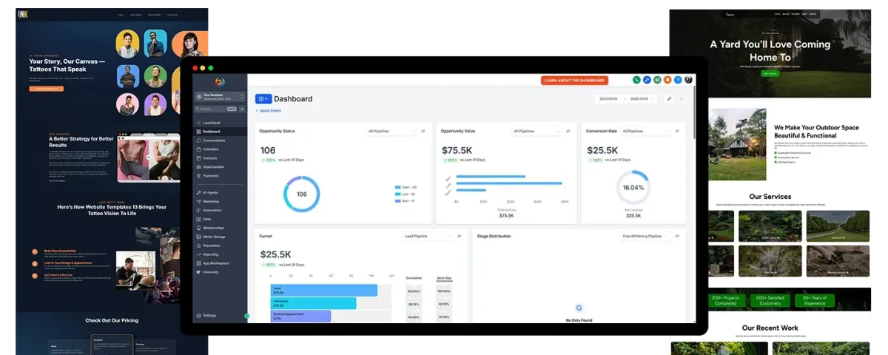Click the green phone dialer icon
Viewport: 888px width, 355px height.
point(636,80)
